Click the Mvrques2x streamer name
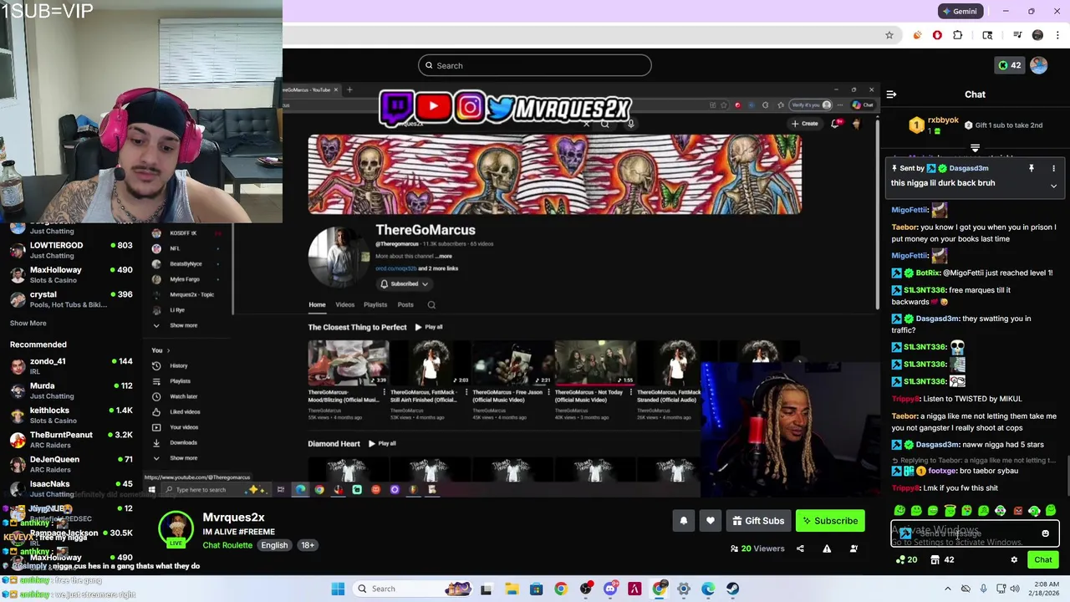1070x602 pixels. click(x=233, y=518)
